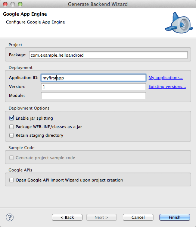Open the My applications link

click(166, 78)
